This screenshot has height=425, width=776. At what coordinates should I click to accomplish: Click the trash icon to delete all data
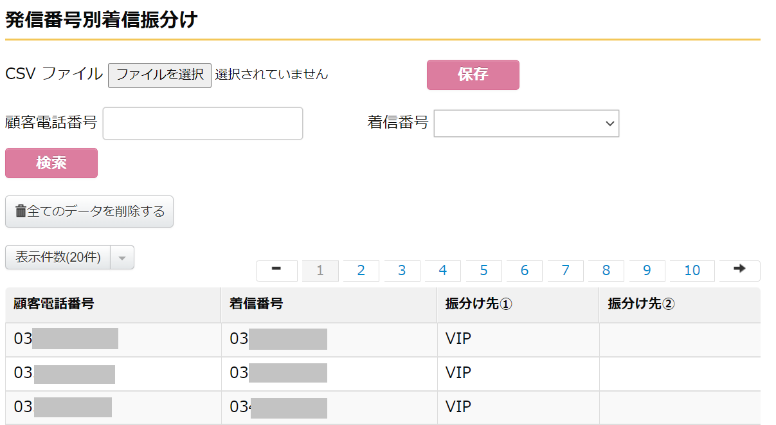[21, 211]
